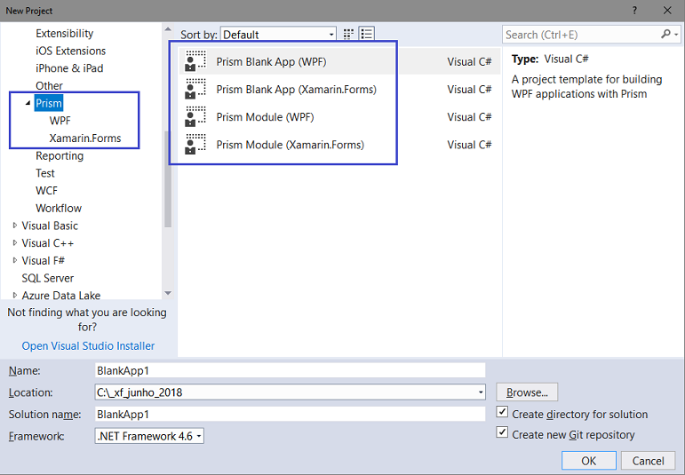685x475 pixels.
Task: Click the project Name input field
Action: (x=290, y=370)
